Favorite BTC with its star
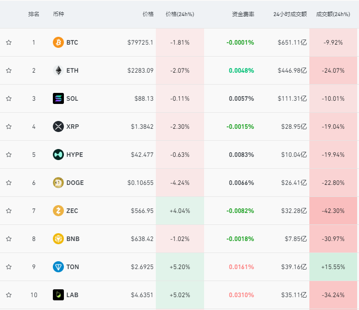The height and width of the screenshot is (310, 359). click(x=9, y=42)
